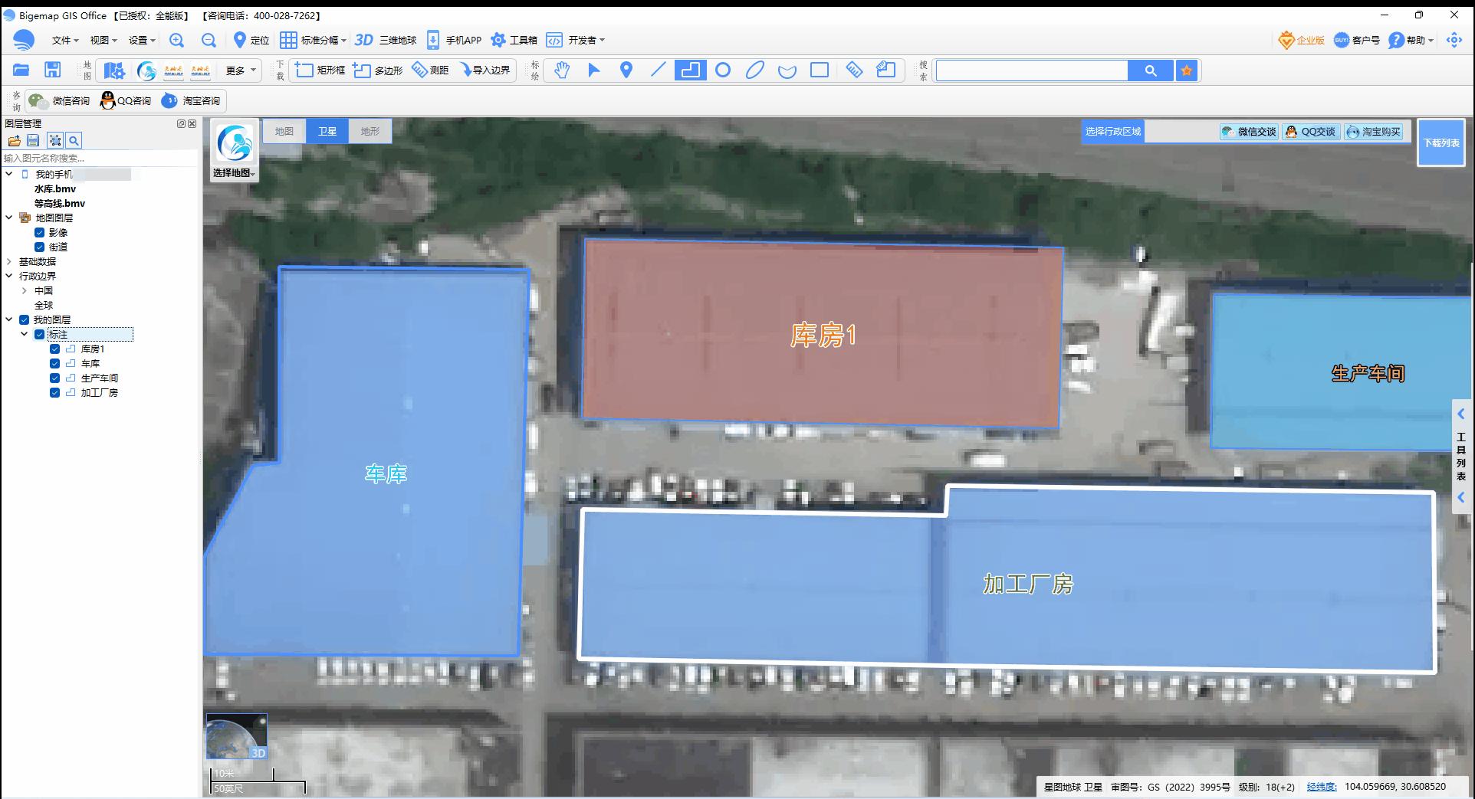This screenshot has width=1475, height=799.
Task: Click the 下载列表 button
Action: pos(1441,142)
